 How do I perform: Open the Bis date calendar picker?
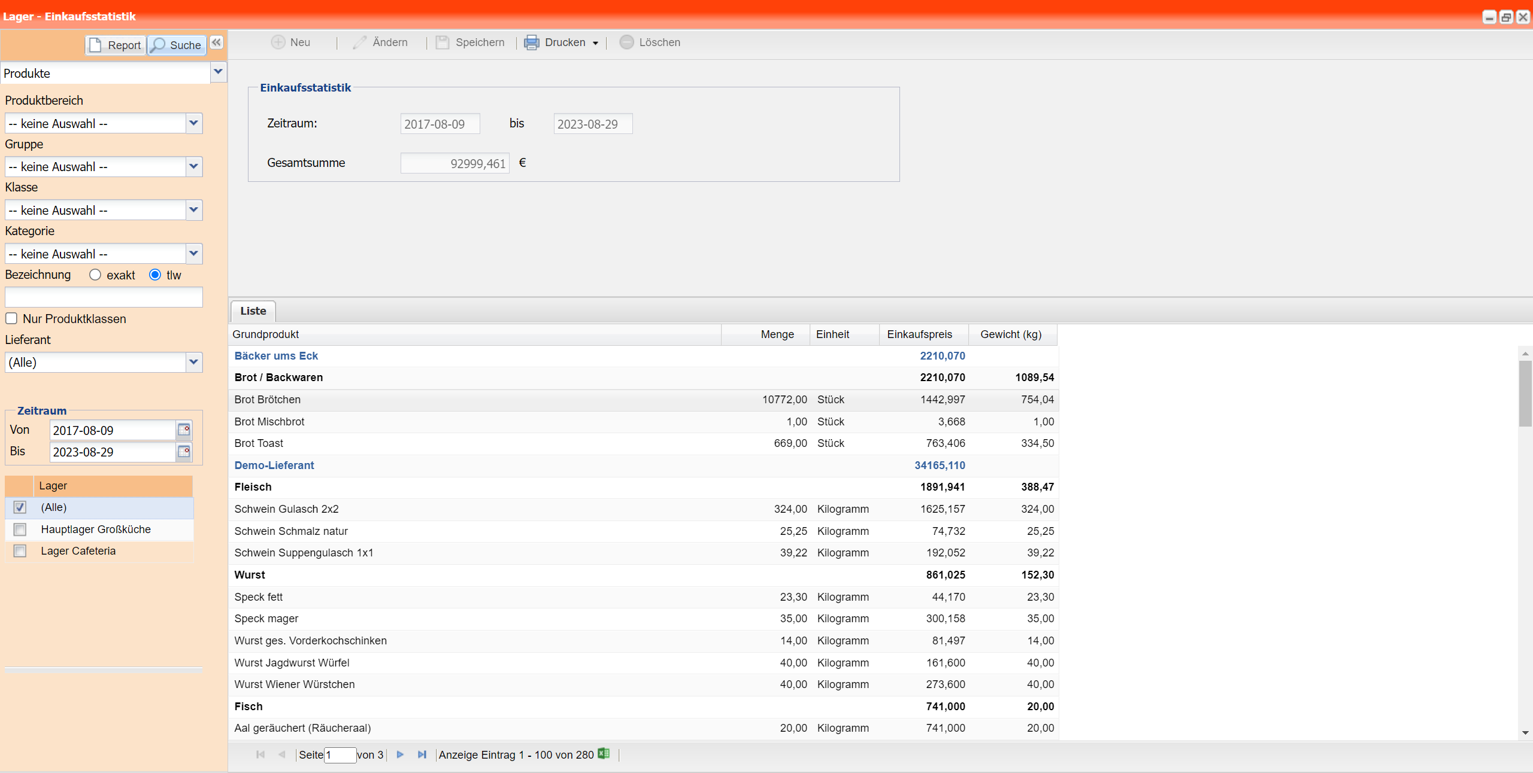[x=184, y=452]
